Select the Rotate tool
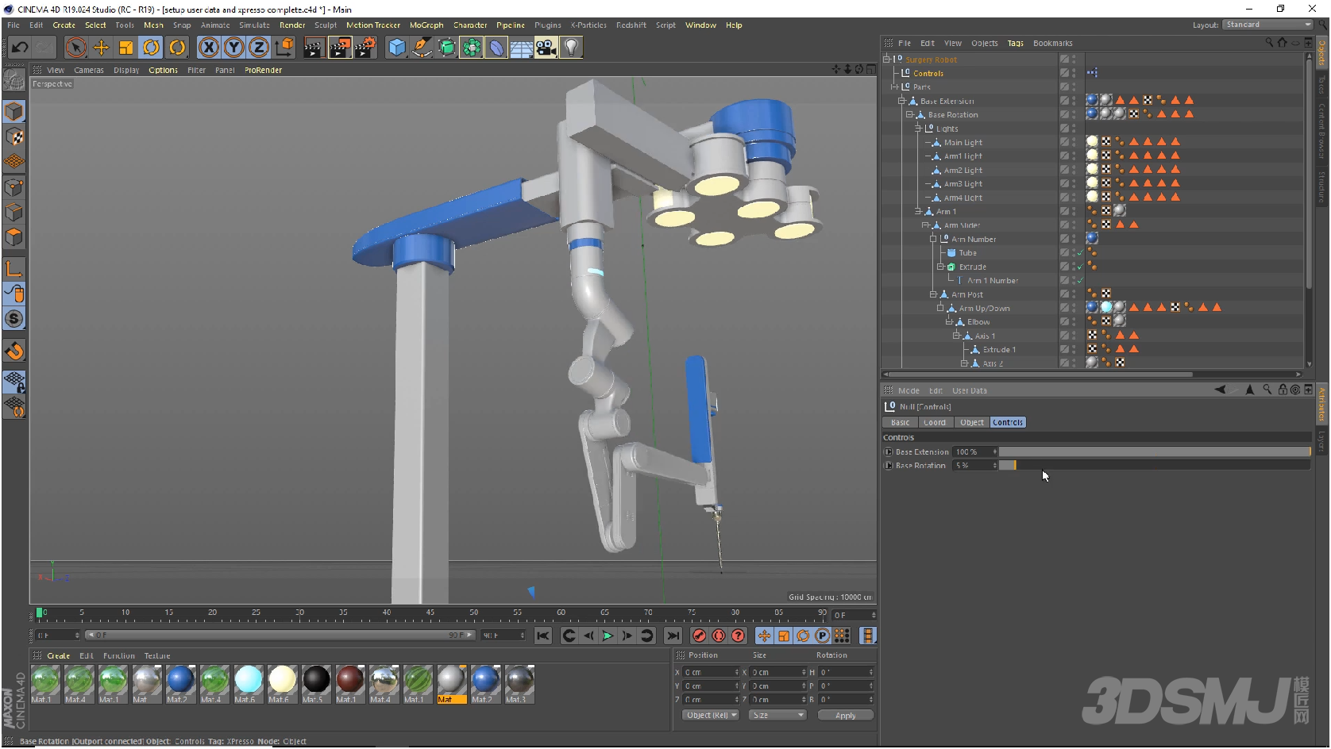This screenshot has width=1331, height=749. (x=151, y=48)
